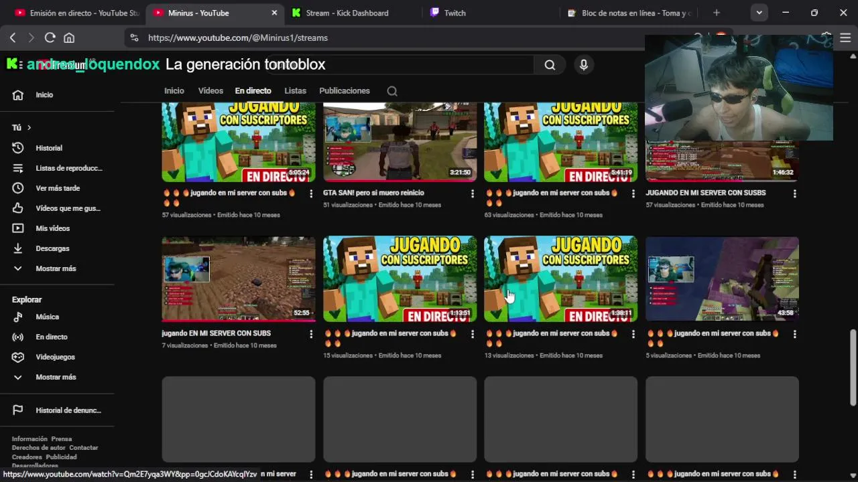Click the browser back arrow
Viewport: 858px width, 482px height.
pos(13,38)
